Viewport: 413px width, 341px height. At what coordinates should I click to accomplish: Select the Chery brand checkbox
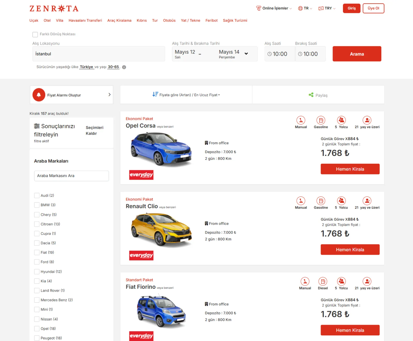37,215
